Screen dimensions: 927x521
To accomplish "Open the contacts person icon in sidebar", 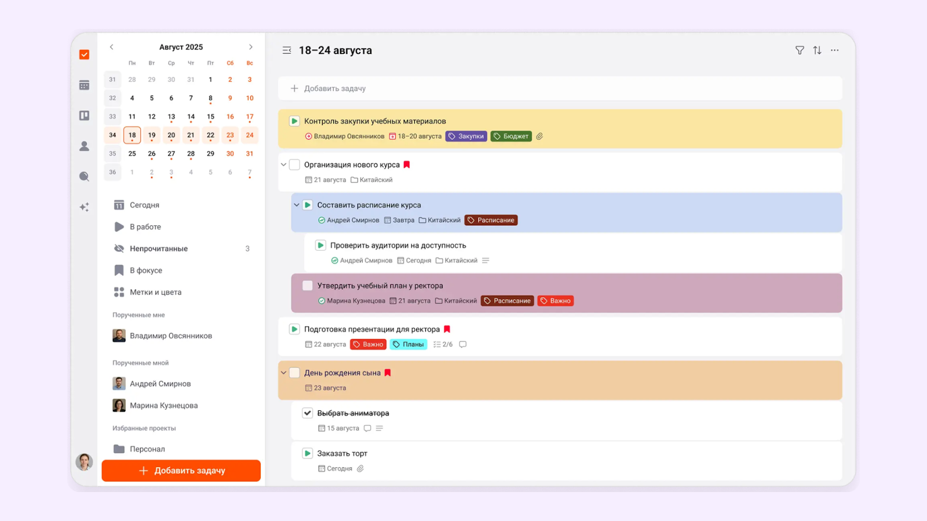I will 84,146.
